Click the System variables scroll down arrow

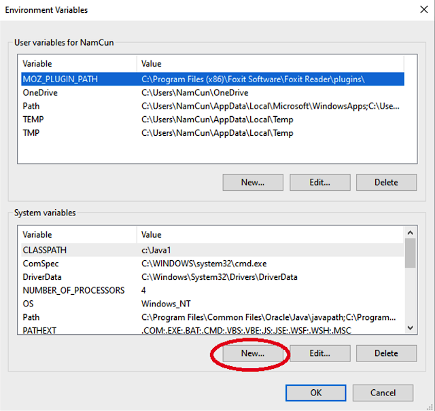point(411,328)
